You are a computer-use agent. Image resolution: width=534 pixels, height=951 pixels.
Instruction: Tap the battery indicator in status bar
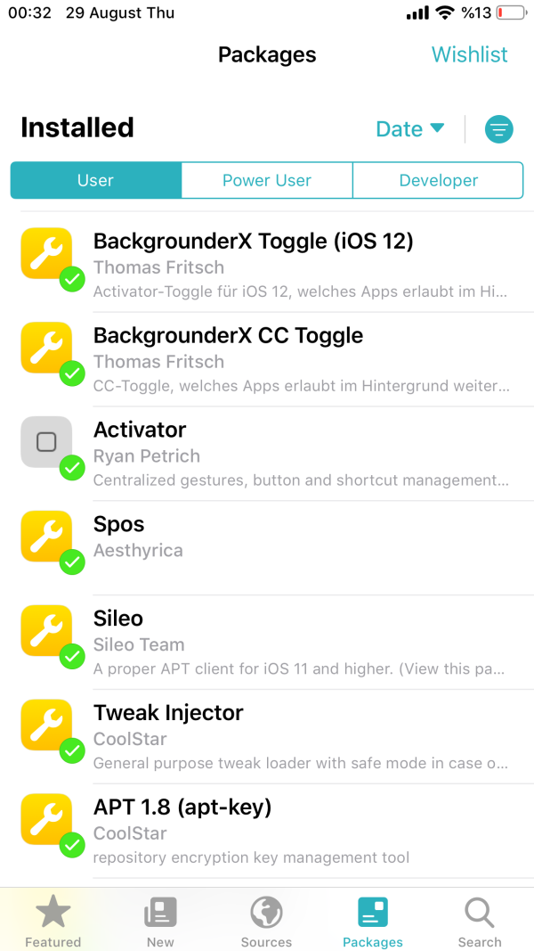511,13
